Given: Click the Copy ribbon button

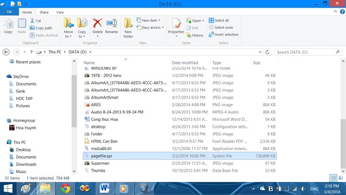Looking at the screenshot, I should [x=8, y=26].
